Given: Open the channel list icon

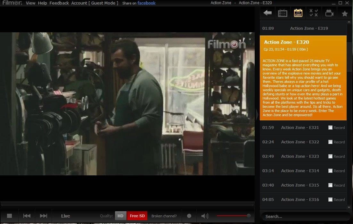Looking at the screenshot, I should click(x=283, y=13).
